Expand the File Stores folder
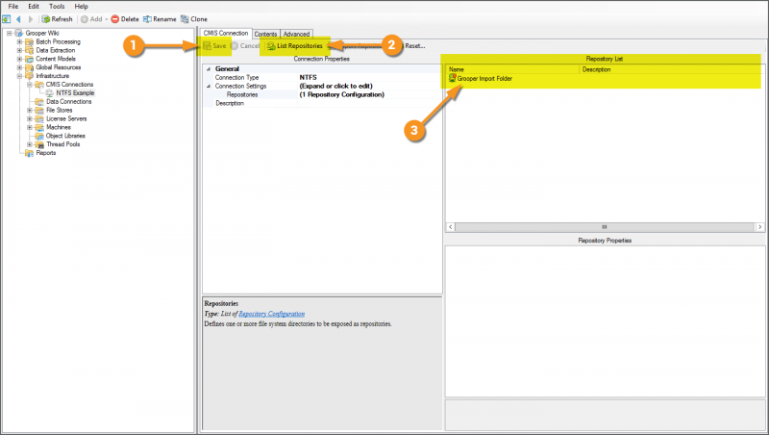This screenshot has height=435, width=769. coord(30,110)
